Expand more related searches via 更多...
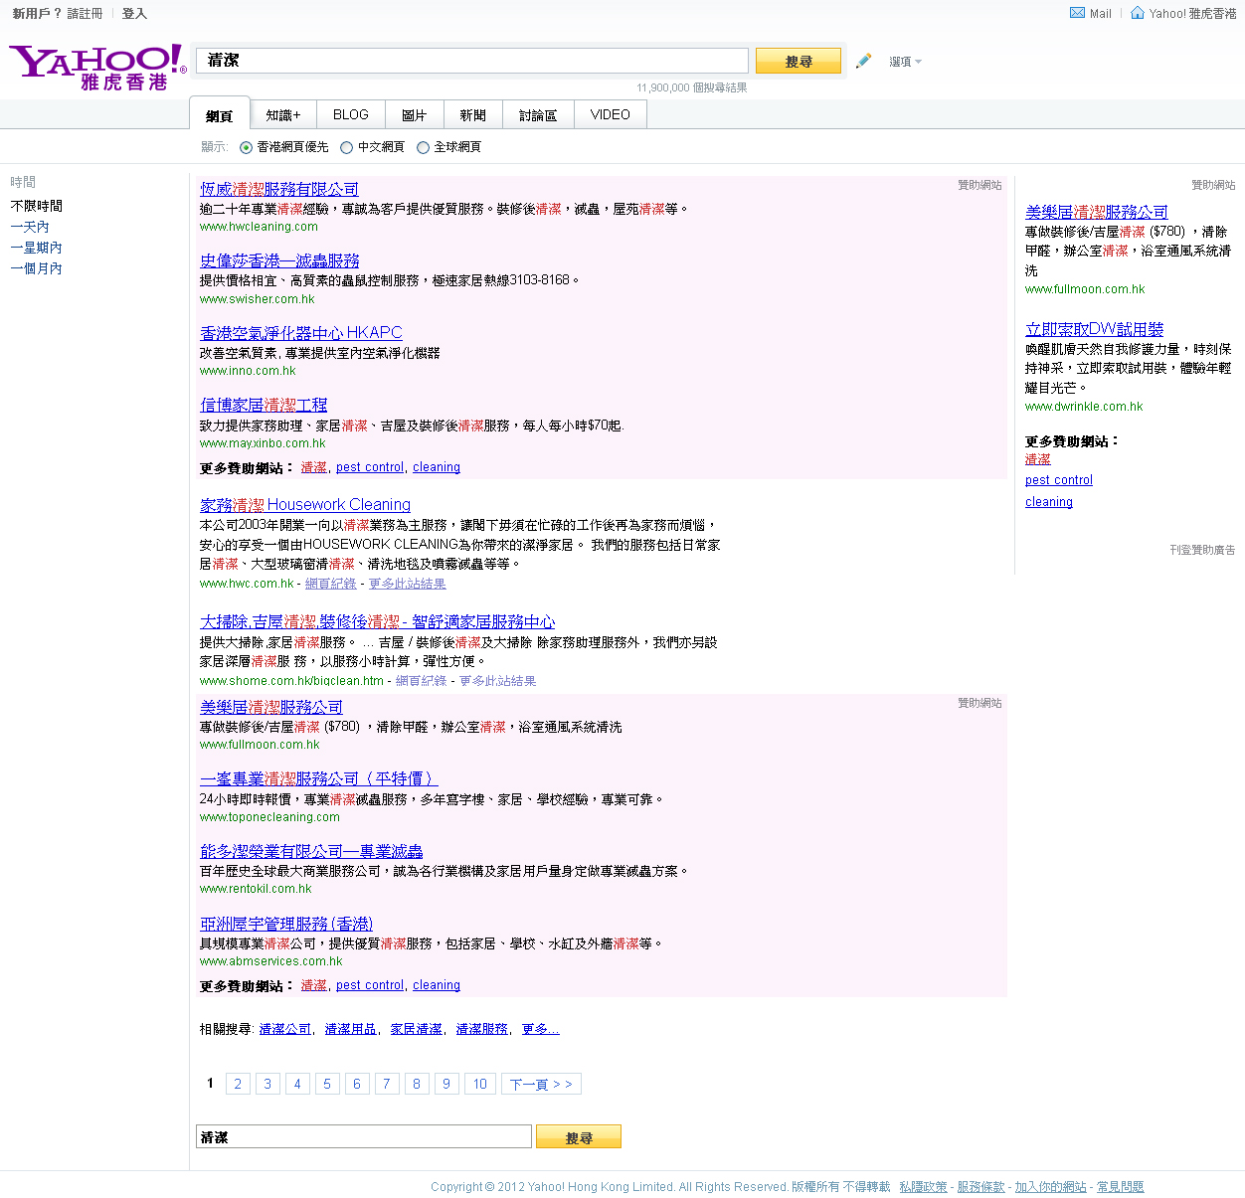1245x1198 pixels. (x=540, y=1029)
